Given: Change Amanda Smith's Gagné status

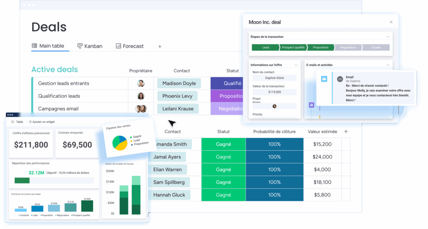Looking at the screenshot, I should [224, 144].
